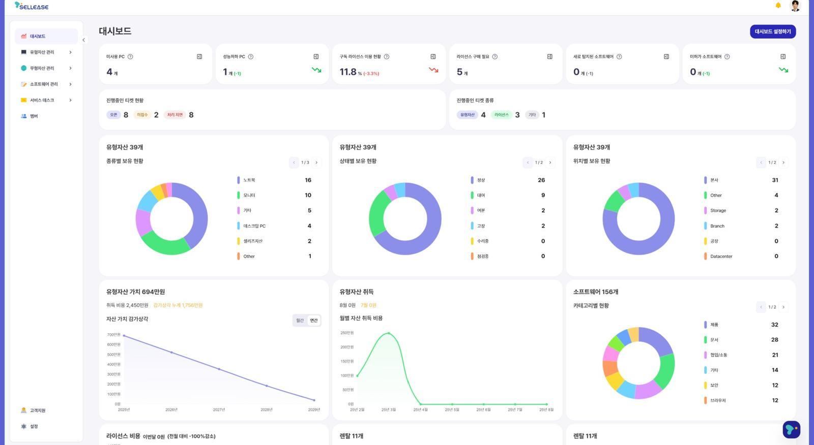This screenshot has height=445, width=814.
Task: Switch depreciation chart to 연간 view
Action: 314,321
